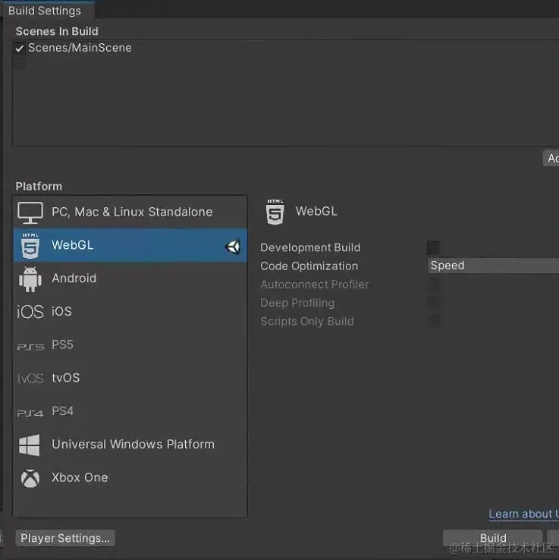This screenshot has width=559, height=560.
Task: Select the PS5 platform entry
Action: point(130,344)
